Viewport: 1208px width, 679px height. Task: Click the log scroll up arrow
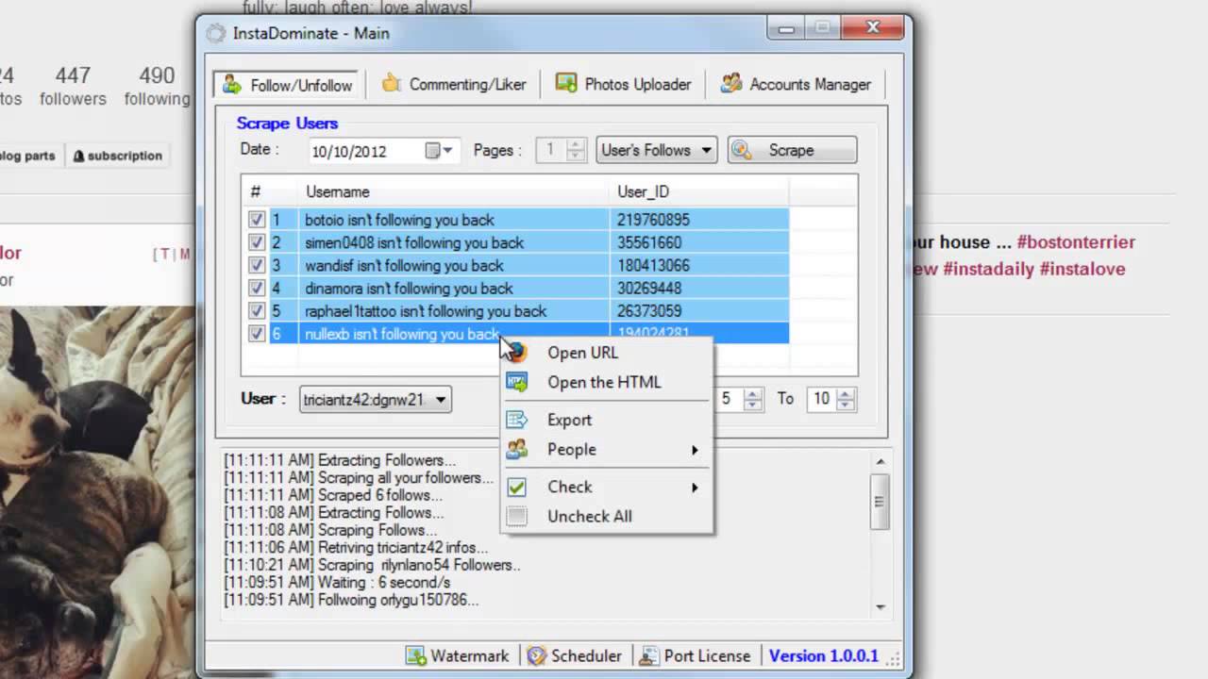(880, 462)
